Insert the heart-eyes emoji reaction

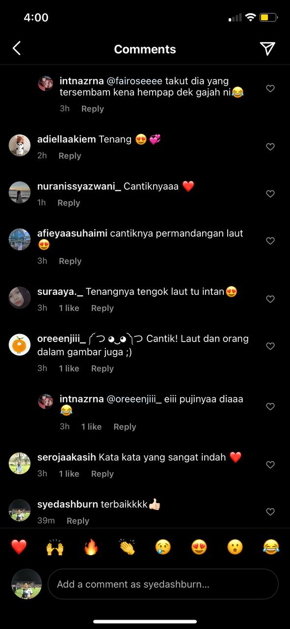click(x=199, y=547)
